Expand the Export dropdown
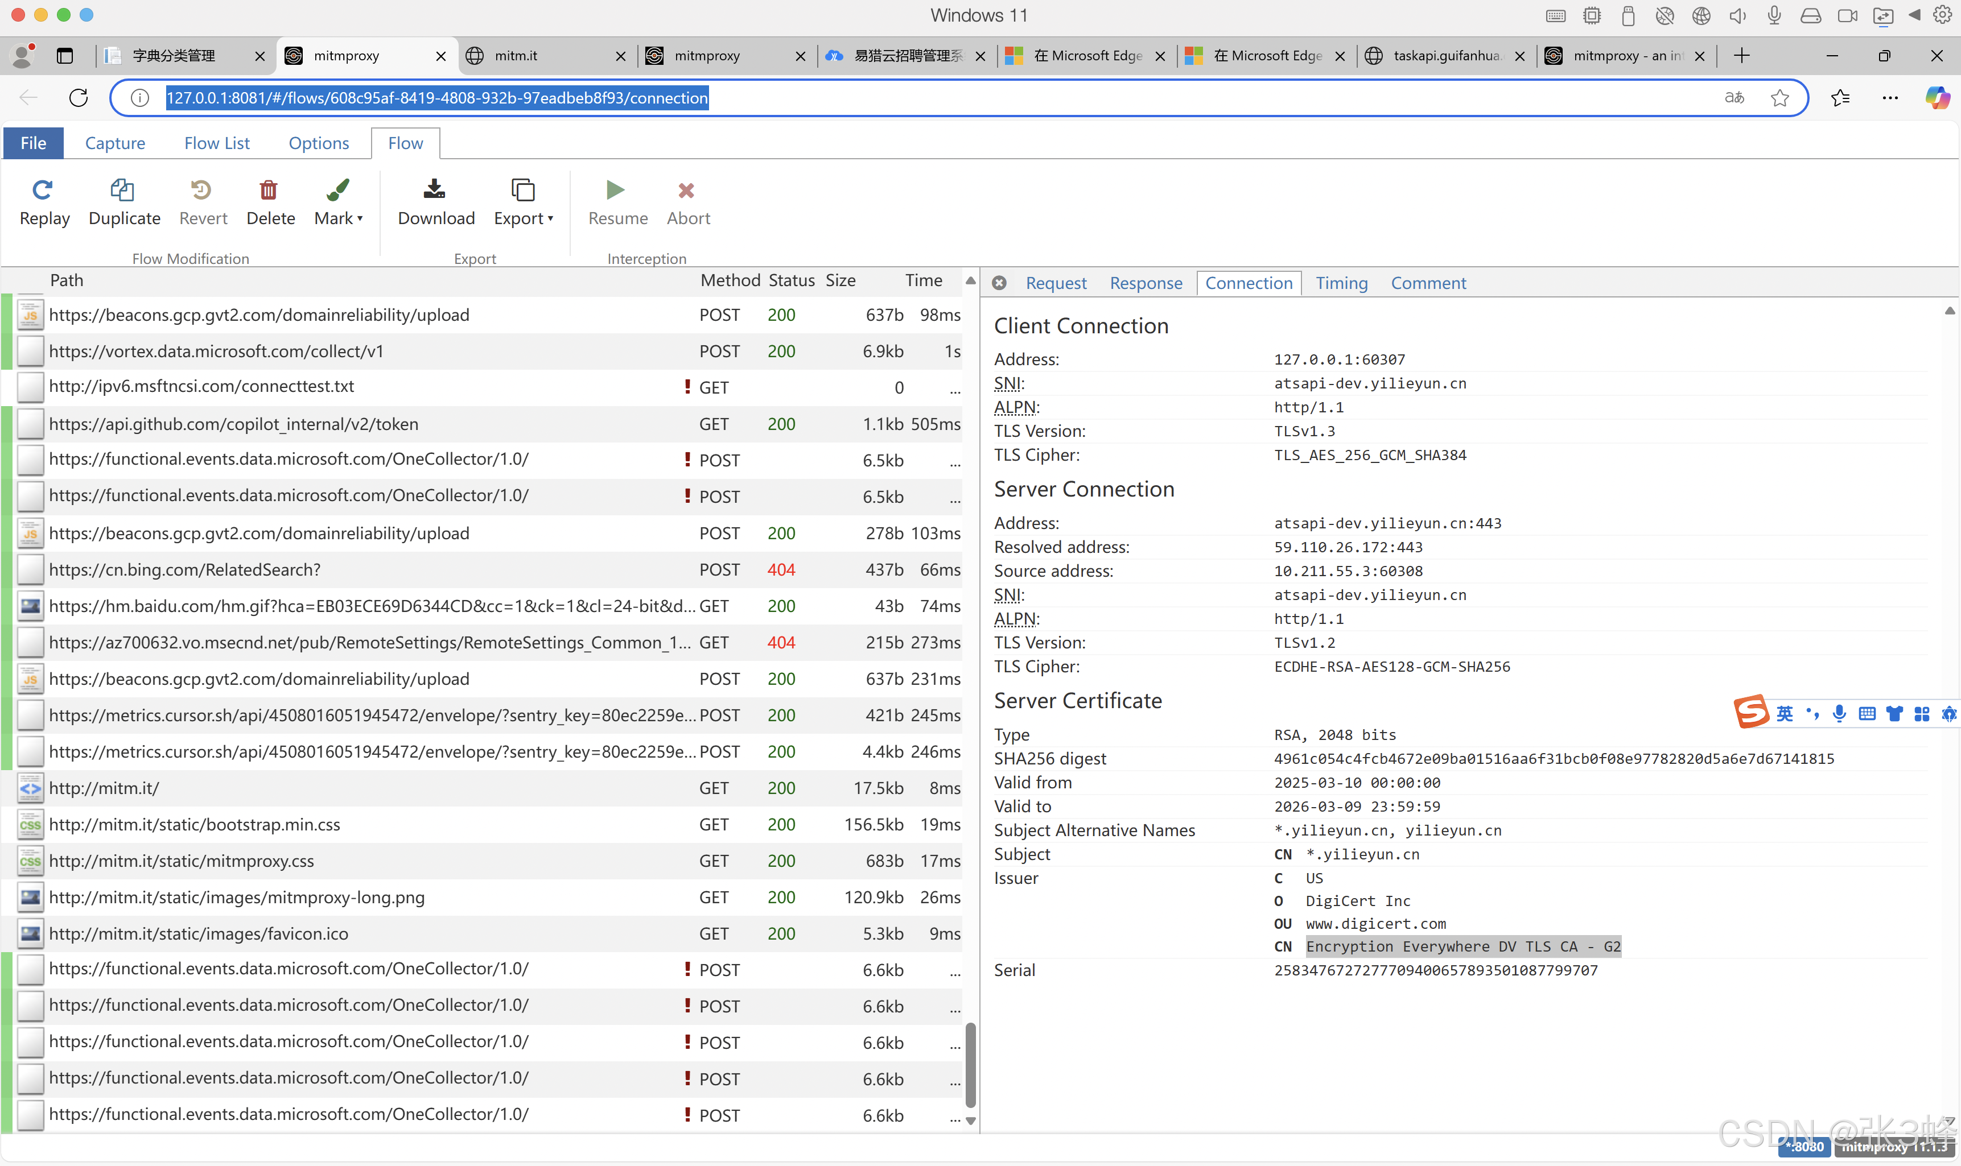1961x1166 pixels. pos(522,218)
